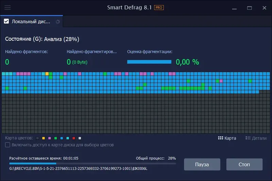This screenshot has height=181, width=272.
Task: Pick the green legend swatch
Action: (56, 138)
